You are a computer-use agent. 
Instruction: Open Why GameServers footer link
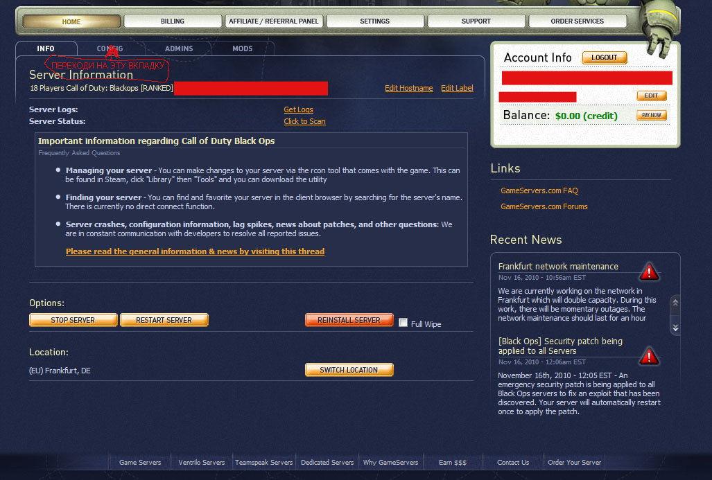[390, 462]
